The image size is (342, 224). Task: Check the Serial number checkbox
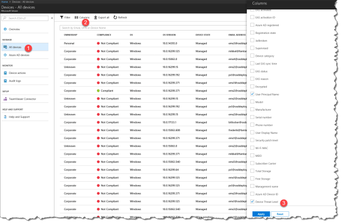pos(252,117)
